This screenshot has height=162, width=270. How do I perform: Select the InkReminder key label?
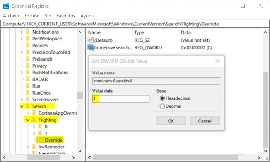[51, 147]
